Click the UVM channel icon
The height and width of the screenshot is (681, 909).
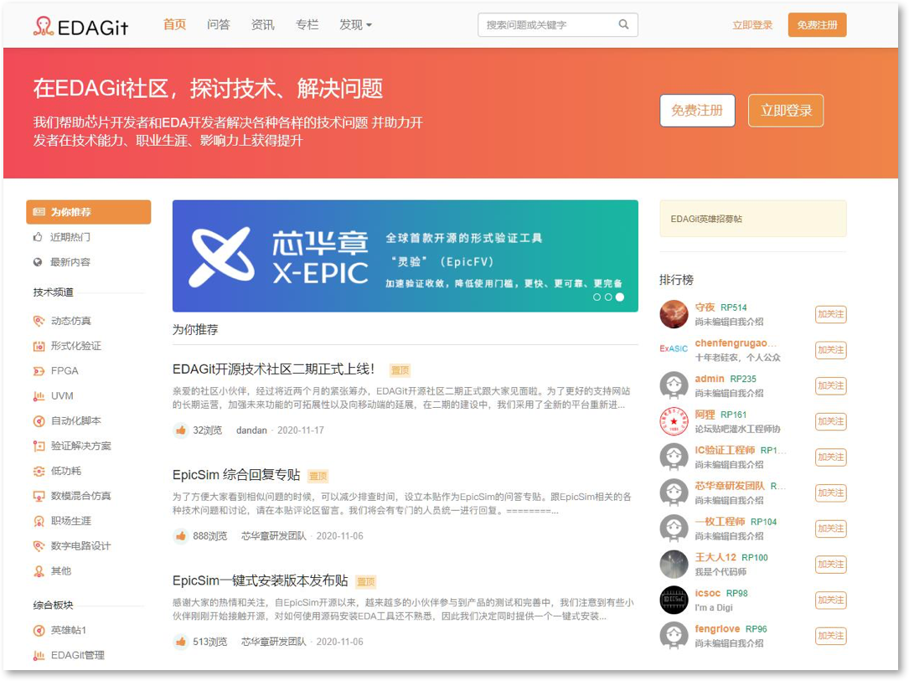39,396
